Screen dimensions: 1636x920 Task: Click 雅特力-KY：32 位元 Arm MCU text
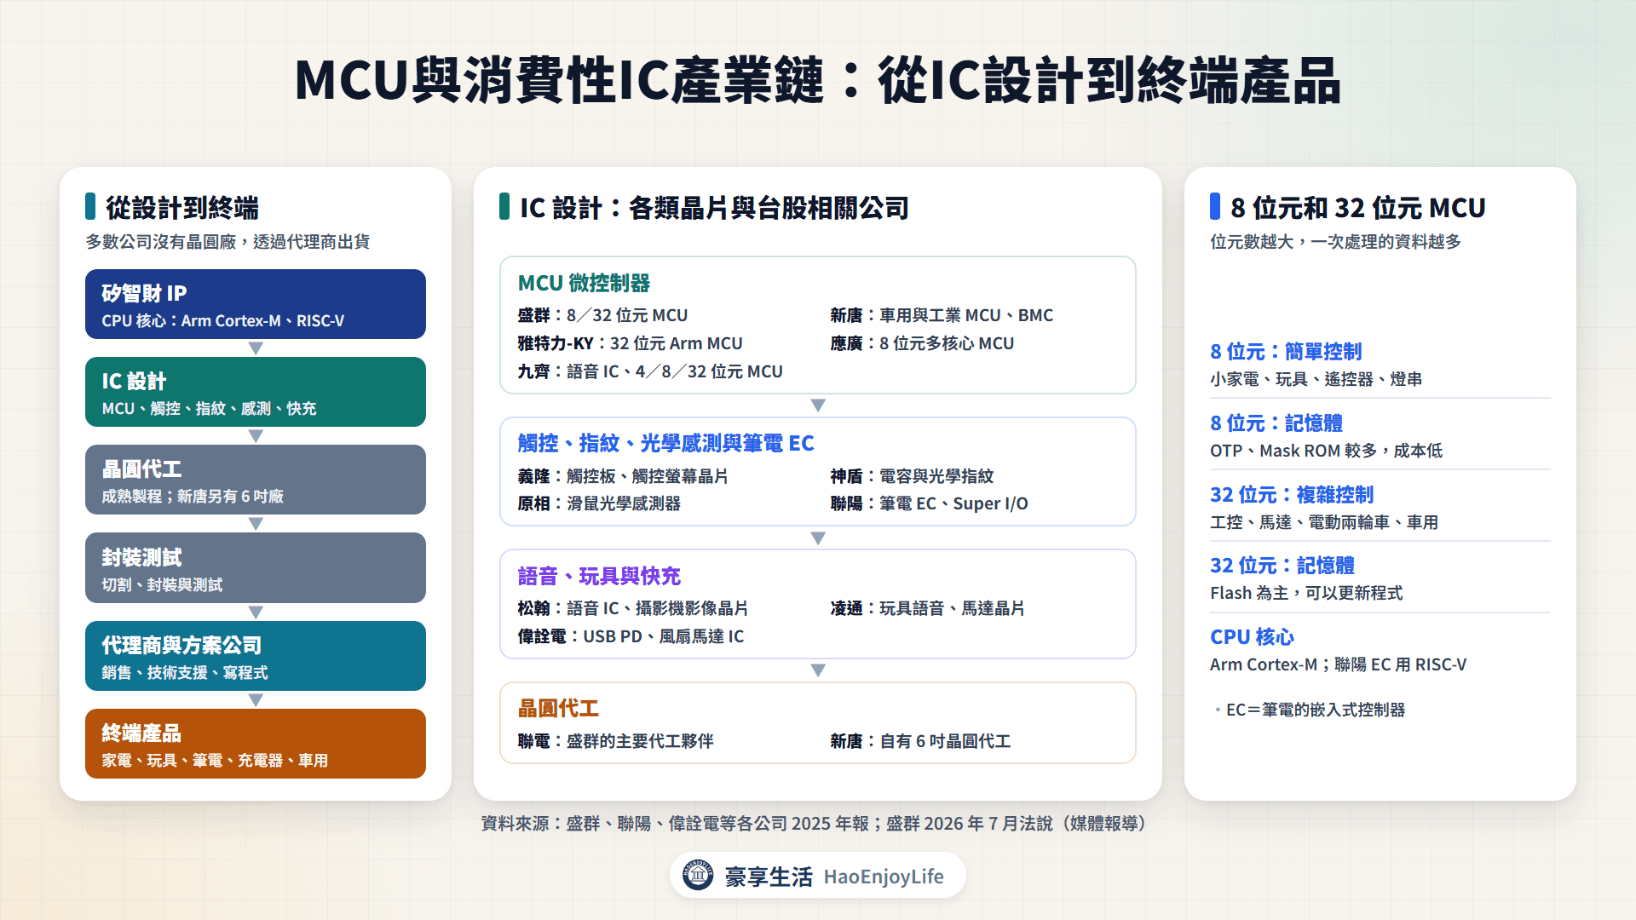[x=630, y=343]
